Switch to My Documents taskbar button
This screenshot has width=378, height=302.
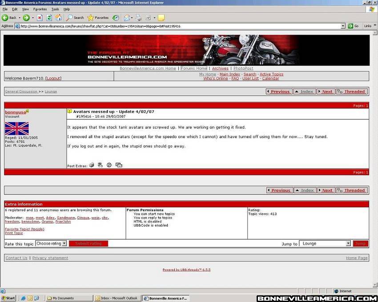pos(69,298)
